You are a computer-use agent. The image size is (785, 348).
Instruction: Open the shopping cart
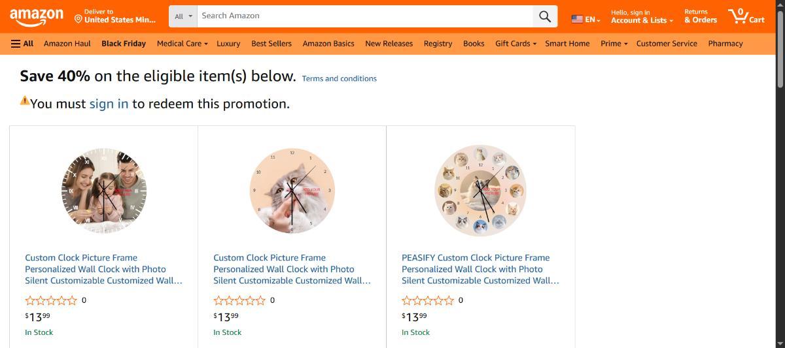tap(746, 16)
